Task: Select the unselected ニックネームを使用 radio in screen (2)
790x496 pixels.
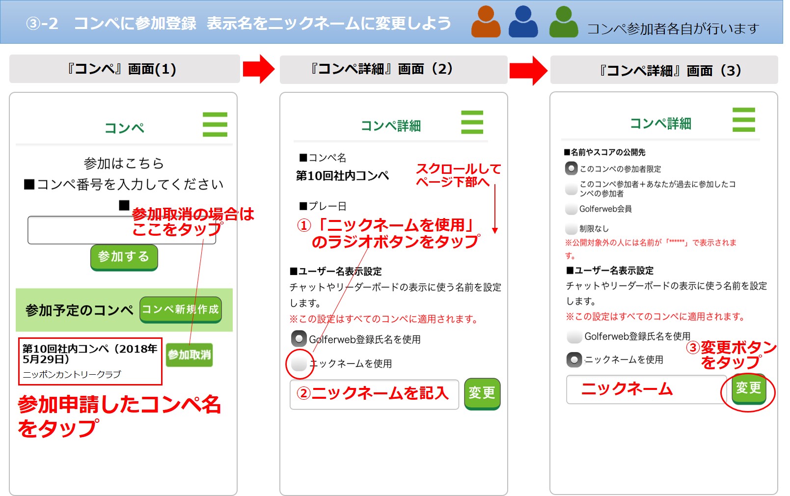Action: [299, 364]
